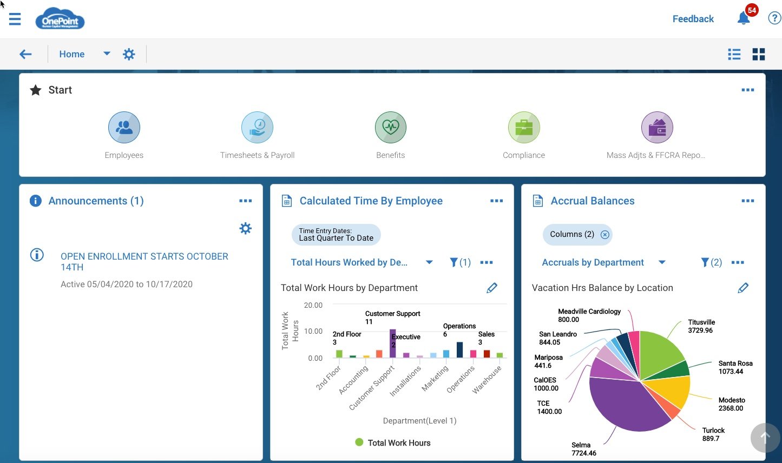Go back using the left arrow
The height and width of the screenshot is (463, 782).
click(25, 54)
